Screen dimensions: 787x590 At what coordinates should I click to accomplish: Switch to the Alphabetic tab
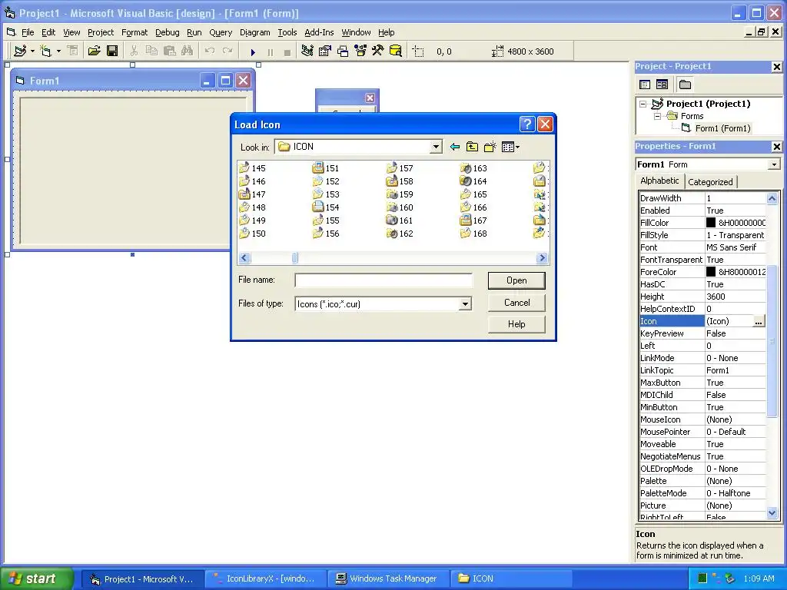pyautogui.click(x=659, y=181)
